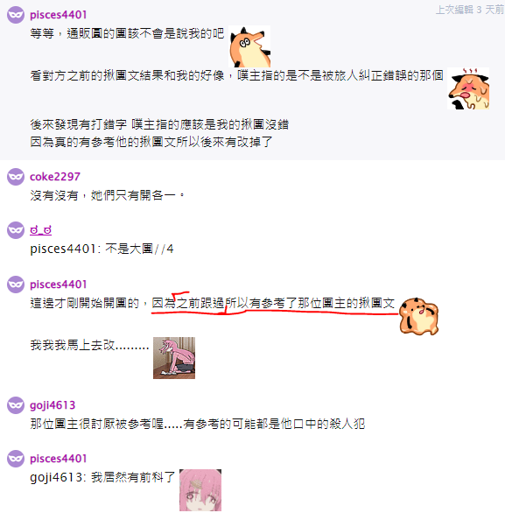Click the red-underlined text about 揪團文
Screen dimensions: 505x520
273,303
